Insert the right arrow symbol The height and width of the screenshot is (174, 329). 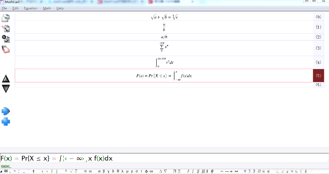point(231,171)
